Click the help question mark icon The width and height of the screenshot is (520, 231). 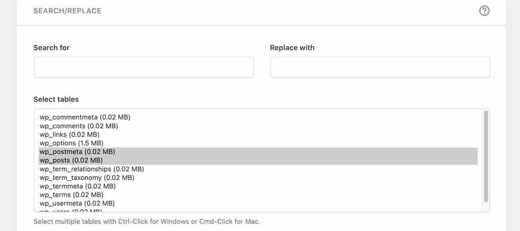(484, 10)
